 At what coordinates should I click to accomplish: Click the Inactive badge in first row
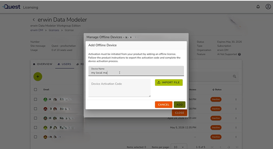point(216,99)
